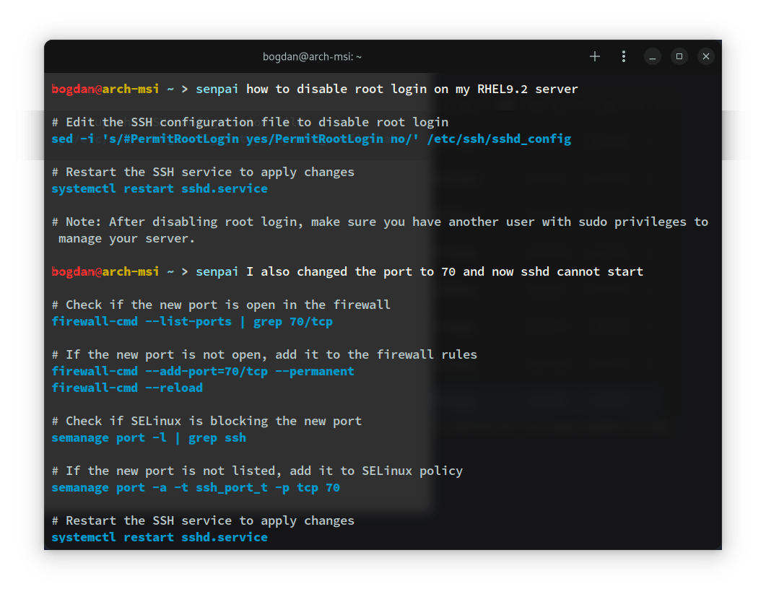The image size is (766, 589).
Task: Click 'semanage port -a -t ssh_port_t' command
Action: click(196, 487)
